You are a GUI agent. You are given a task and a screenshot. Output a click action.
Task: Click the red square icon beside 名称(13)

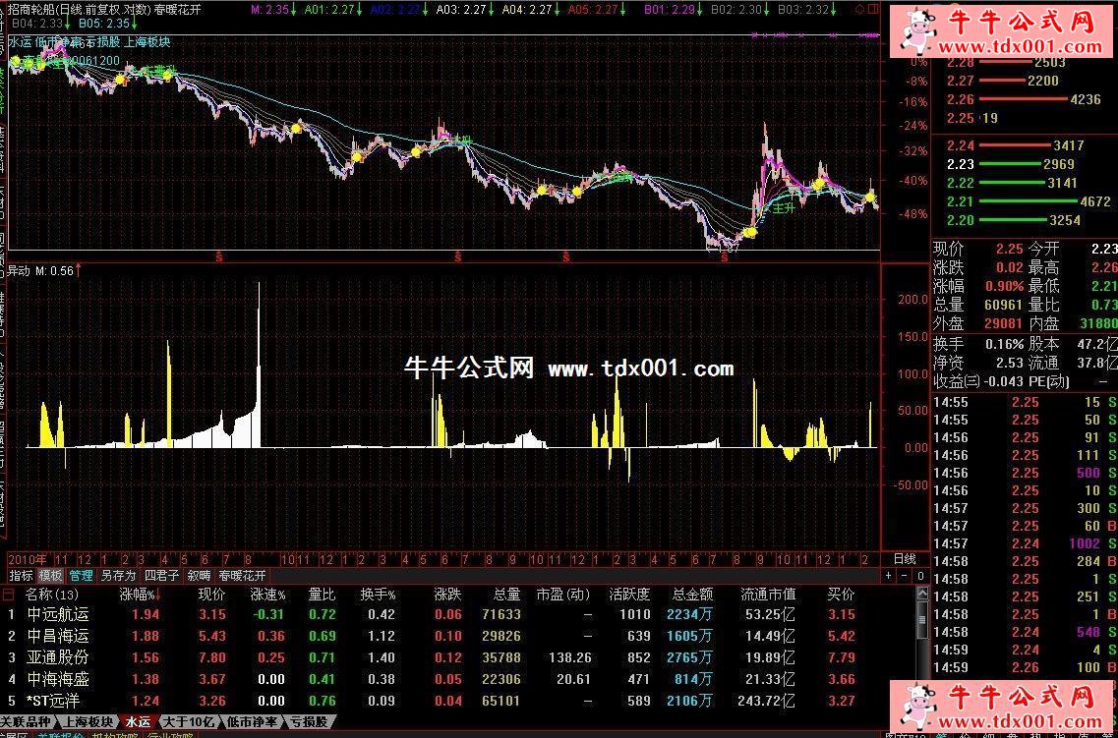pos(9,595)
